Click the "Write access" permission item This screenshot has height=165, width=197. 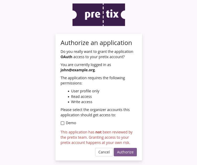click(82, 102)
